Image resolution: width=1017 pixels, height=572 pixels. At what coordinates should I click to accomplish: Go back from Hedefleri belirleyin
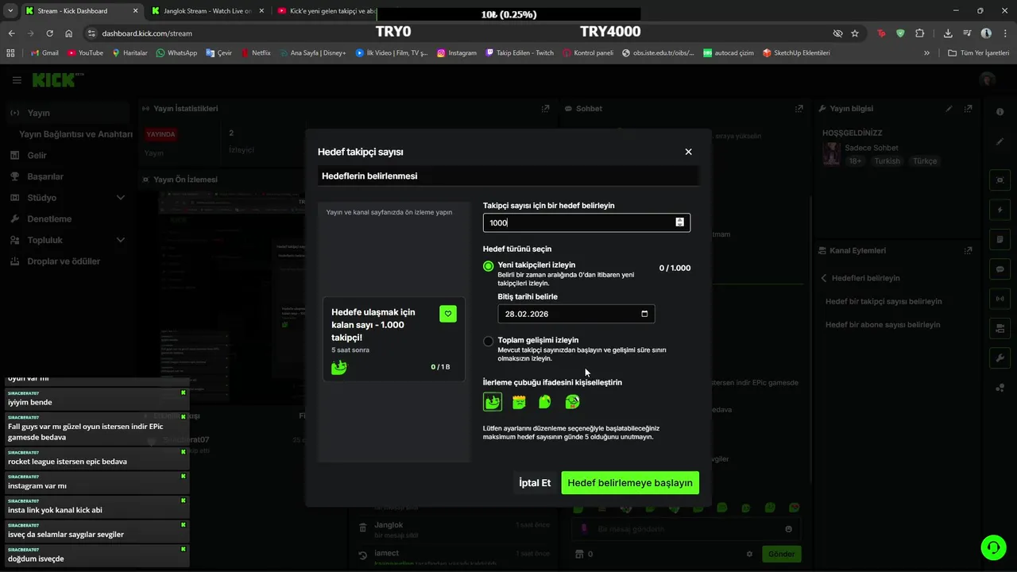(x=824, y=279)
